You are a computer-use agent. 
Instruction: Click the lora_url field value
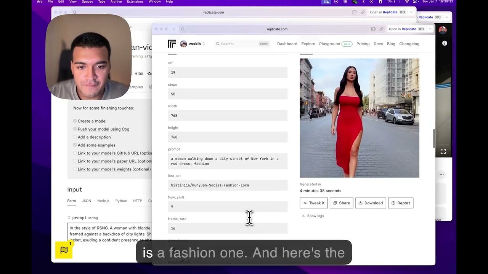[x=228, y=185]
